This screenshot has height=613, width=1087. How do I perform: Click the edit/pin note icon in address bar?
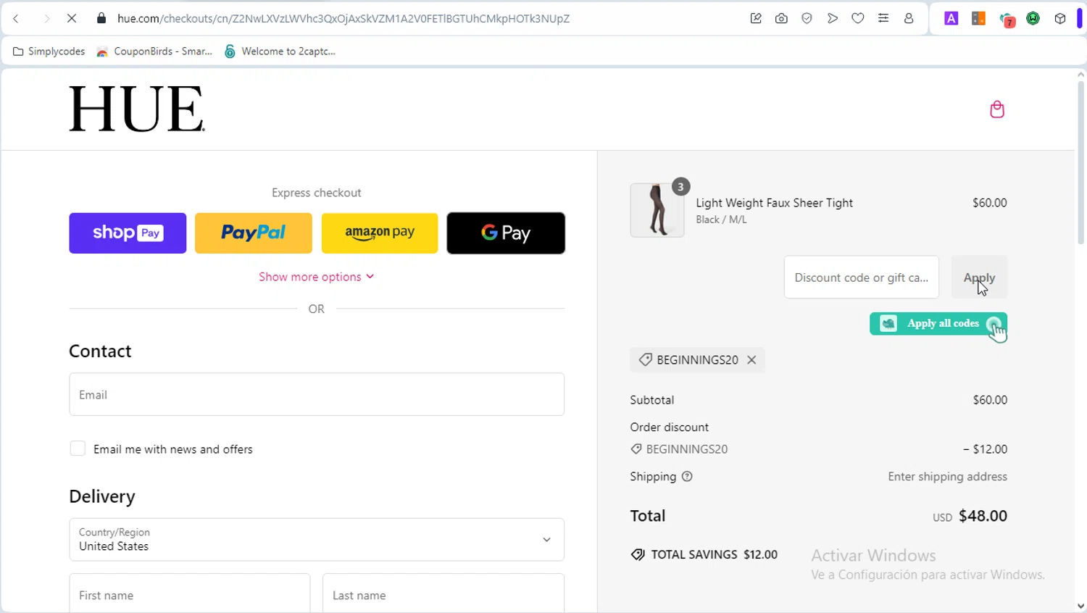(756, 19)
